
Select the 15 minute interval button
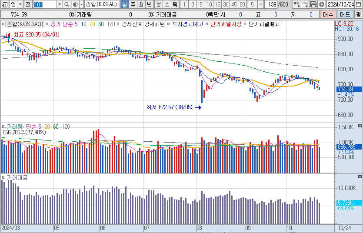[x=218, y=4]
